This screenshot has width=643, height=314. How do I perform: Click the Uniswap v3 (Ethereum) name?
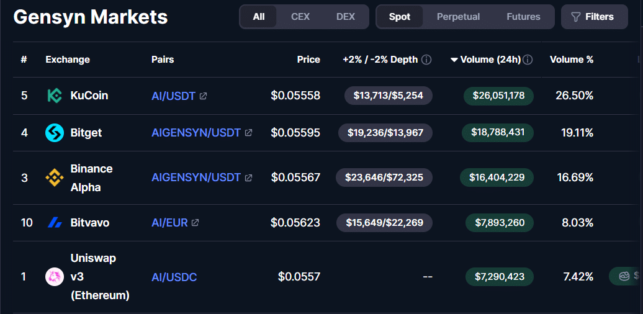point(100,277)
